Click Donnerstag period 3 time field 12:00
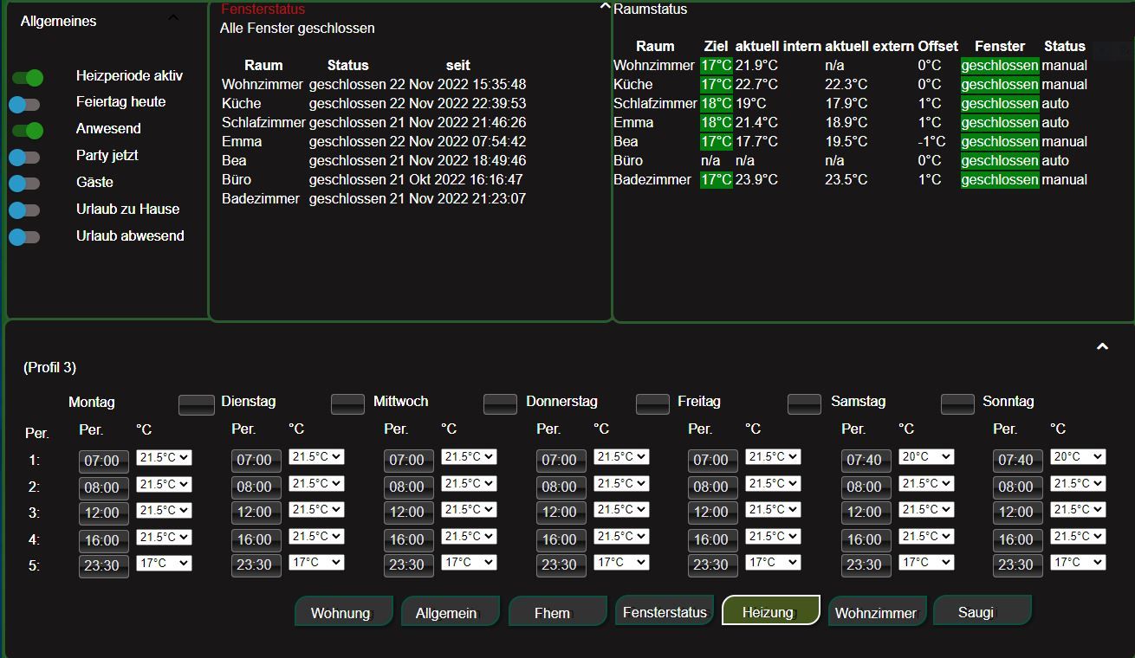 coord(561,512)
